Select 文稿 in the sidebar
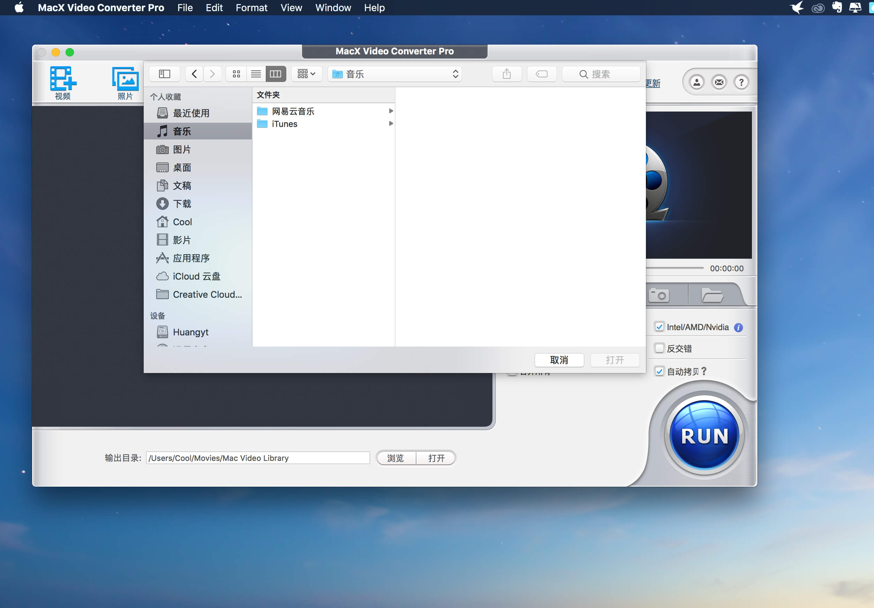The height and width of the screenshot is (608, 874). [198, 186]
